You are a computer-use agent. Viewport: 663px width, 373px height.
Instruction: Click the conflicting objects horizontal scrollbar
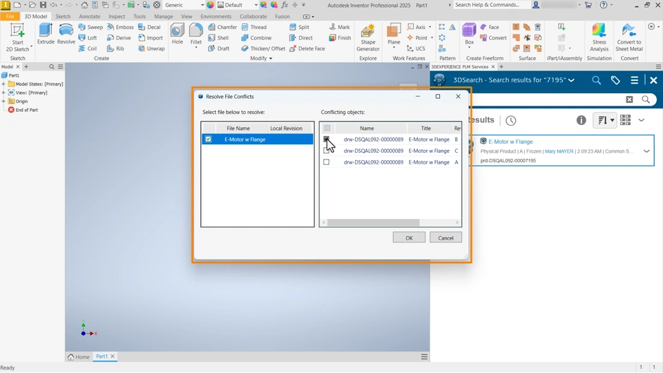tap(373, 222)
